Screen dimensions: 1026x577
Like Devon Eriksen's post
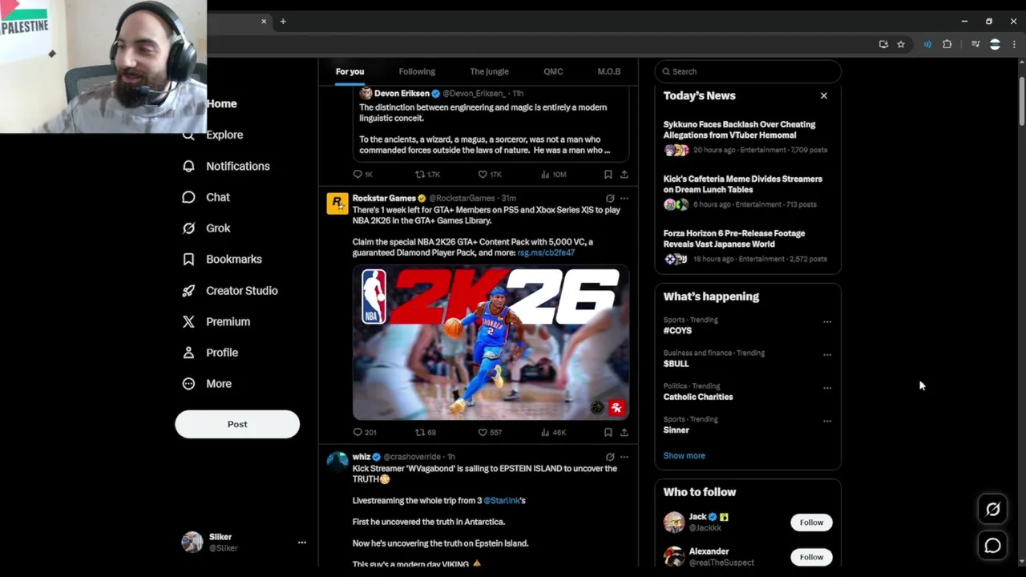[483, 174]
